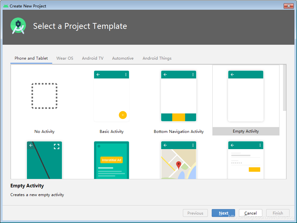Select the login form activity thumbnail
The width and height of the screenshot is (297, 223).
pyautogui.click(x=246, y=160)
